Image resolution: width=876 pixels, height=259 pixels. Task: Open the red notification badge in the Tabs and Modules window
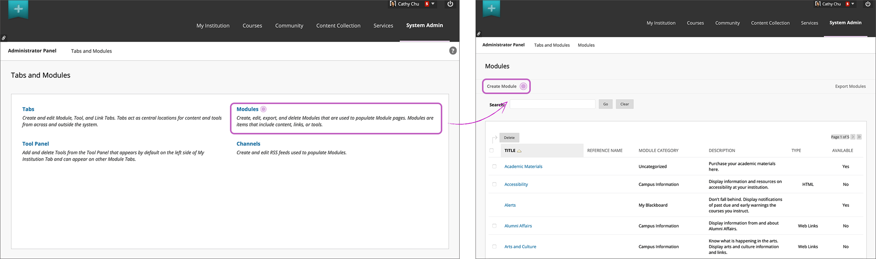(x=427, y=4)
